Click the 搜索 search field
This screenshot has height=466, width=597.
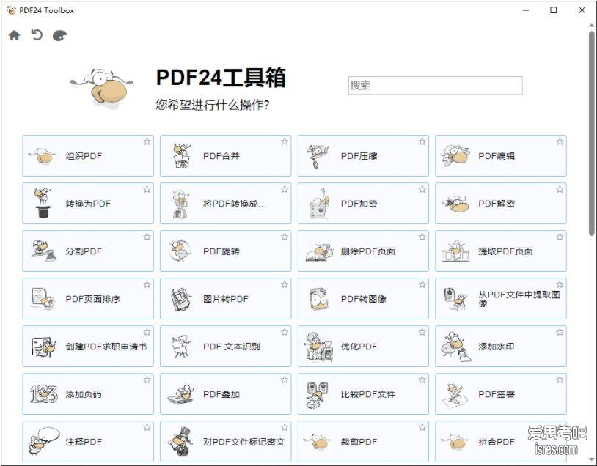tap(435, 85)
